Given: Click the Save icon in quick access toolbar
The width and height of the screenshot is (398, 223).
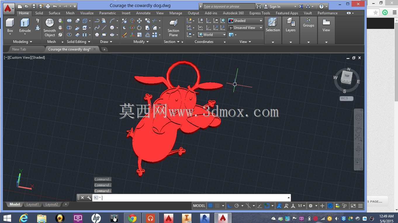Looking at the screenshot, I should (34, 6).
